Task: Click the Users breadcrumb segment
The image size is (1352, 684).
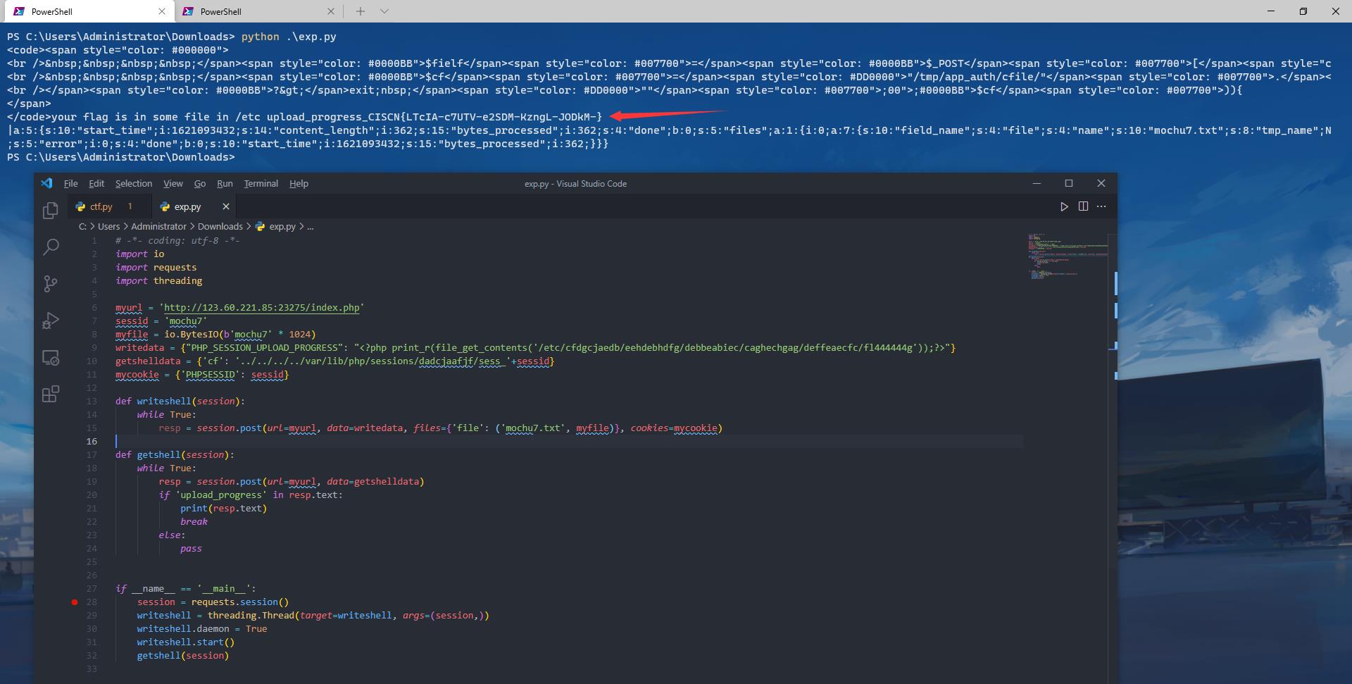Action: click(x=108, y=226)
